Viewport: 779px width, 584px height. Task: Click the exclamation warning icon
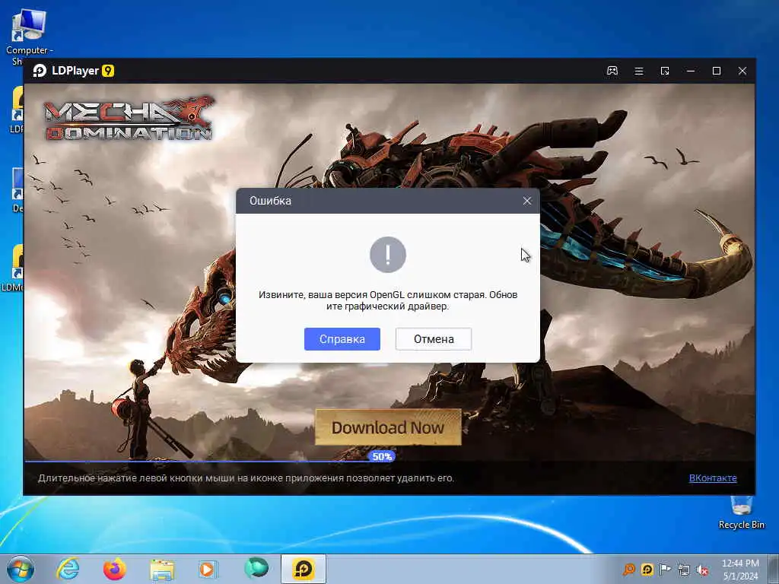[x=388, y=255]
